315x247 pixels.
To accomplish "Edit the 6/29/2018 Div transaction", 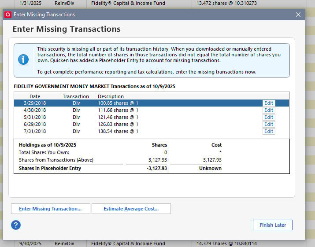I will click(269, 124).
